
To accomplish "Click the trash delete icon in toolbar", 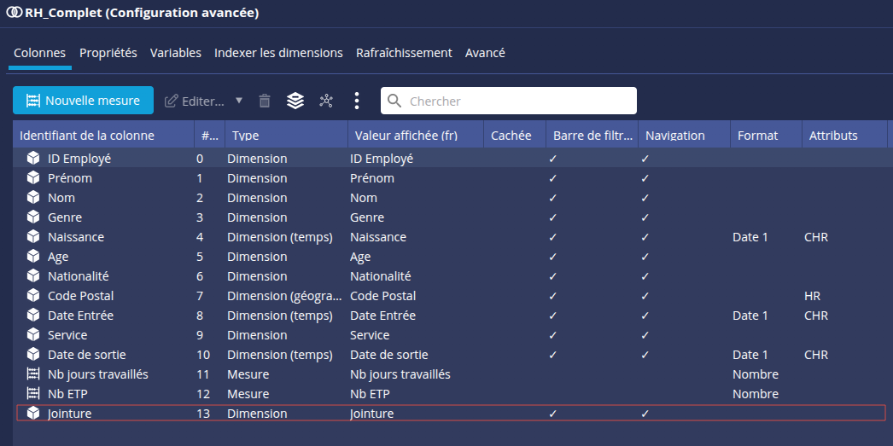I will [265, 101].
